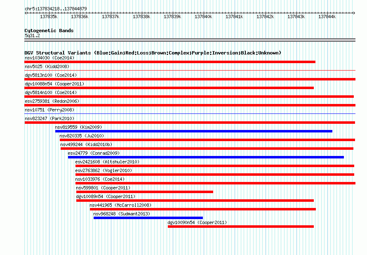This screenshot has width=367, height=255.
Task: Click esv2421608 (Altshuler2010) label
Action: (107, 162)
